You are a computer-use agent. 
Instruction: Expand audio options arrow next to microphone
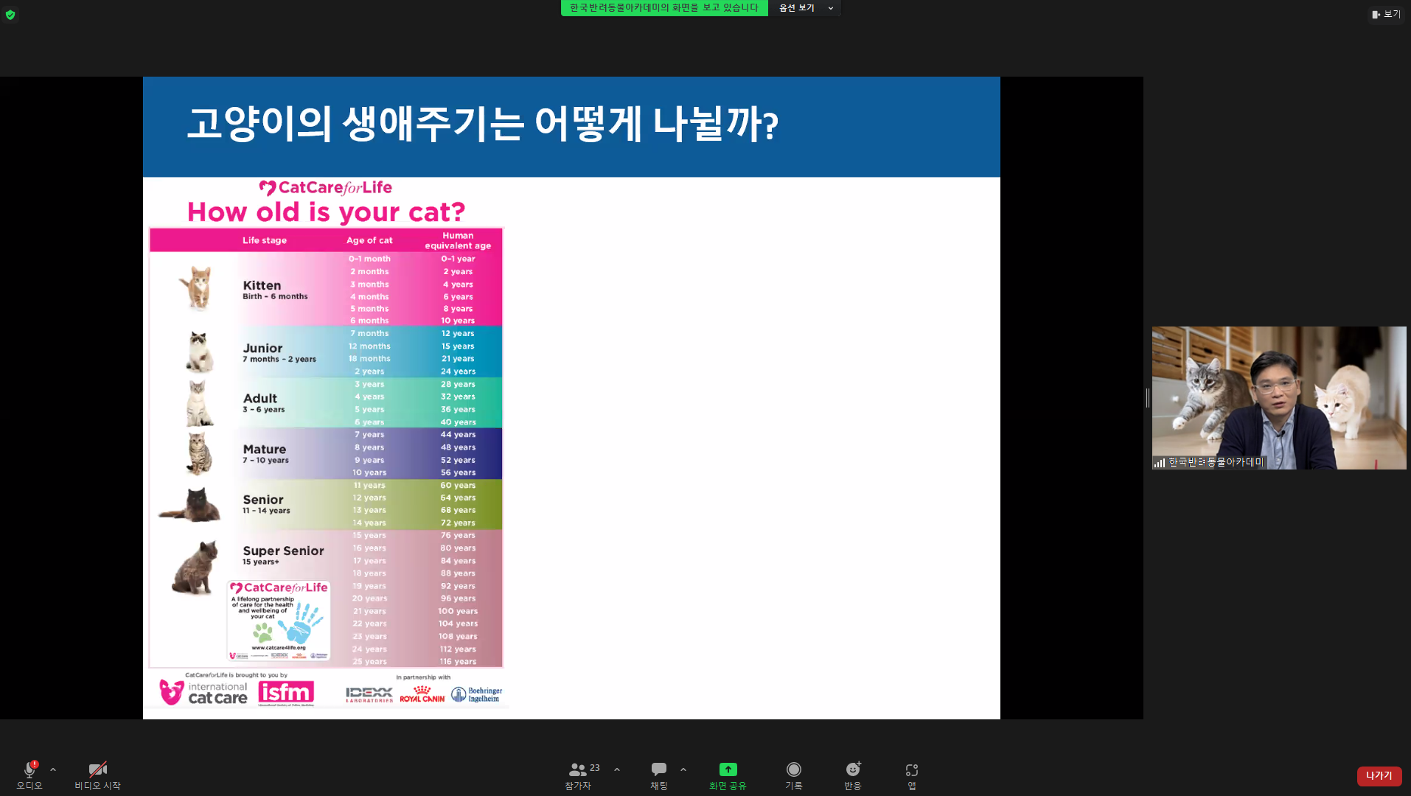coord(53,769)
